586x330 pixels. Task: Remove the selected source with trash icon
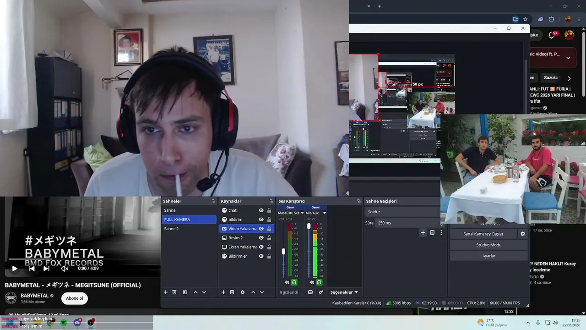click(x=232, y=292)
